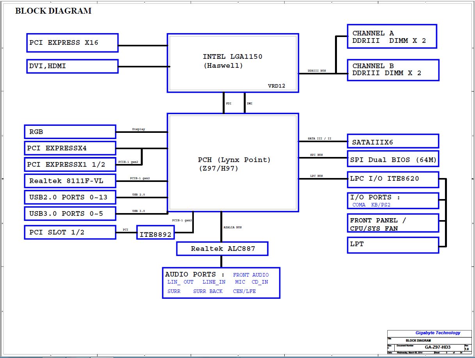
Task: Click the USB 2.0 bus label
Action: click(138, 194)
